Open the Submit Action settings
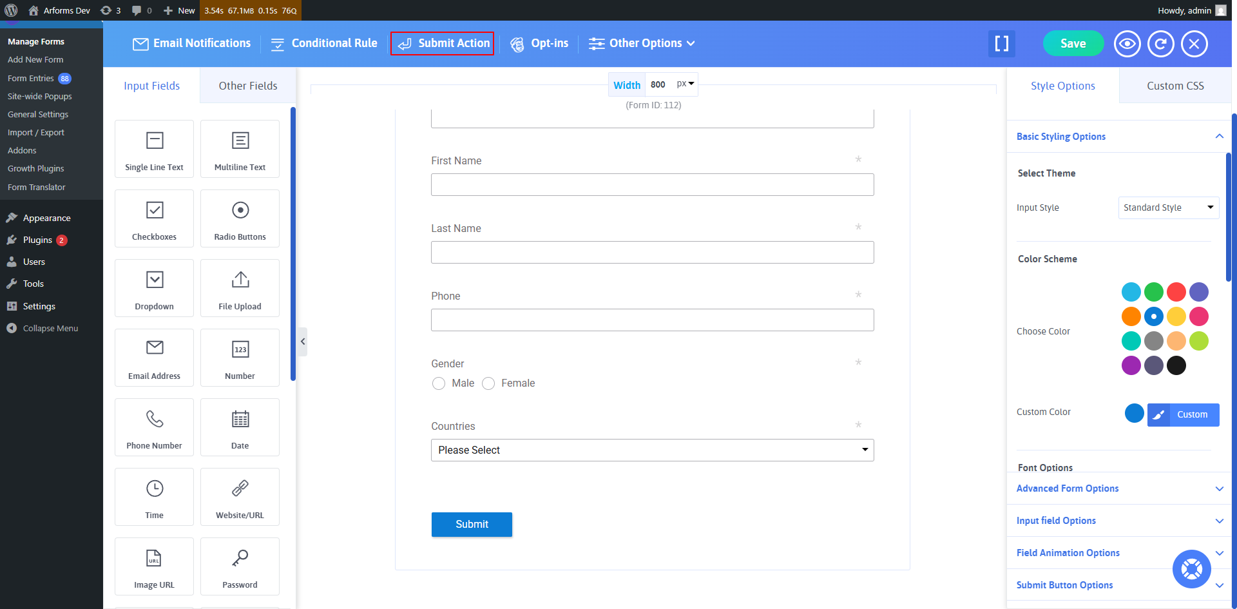The image size is (1237, 609). point(443,43)
